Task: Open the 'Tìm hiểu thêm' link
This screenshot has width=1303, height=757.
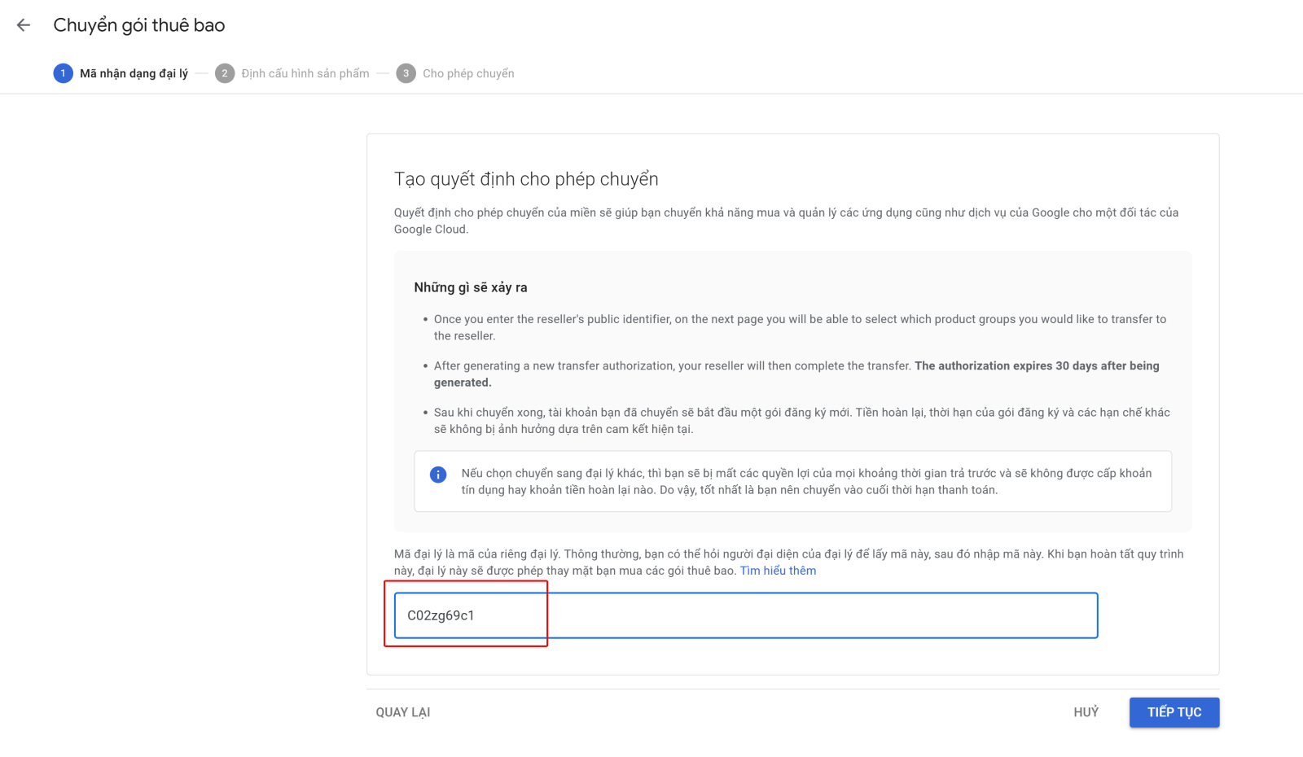Action: point(778,571)
